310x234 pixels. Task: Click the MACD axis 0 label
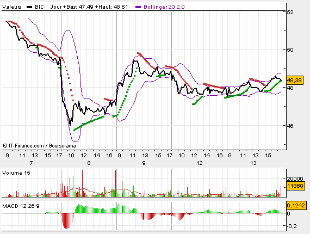point(289,214)
